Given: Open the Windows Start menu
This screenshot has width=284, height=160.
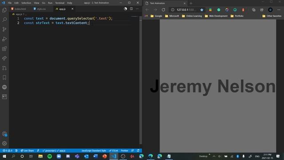Looking at the screenshot, I should 4,156.
